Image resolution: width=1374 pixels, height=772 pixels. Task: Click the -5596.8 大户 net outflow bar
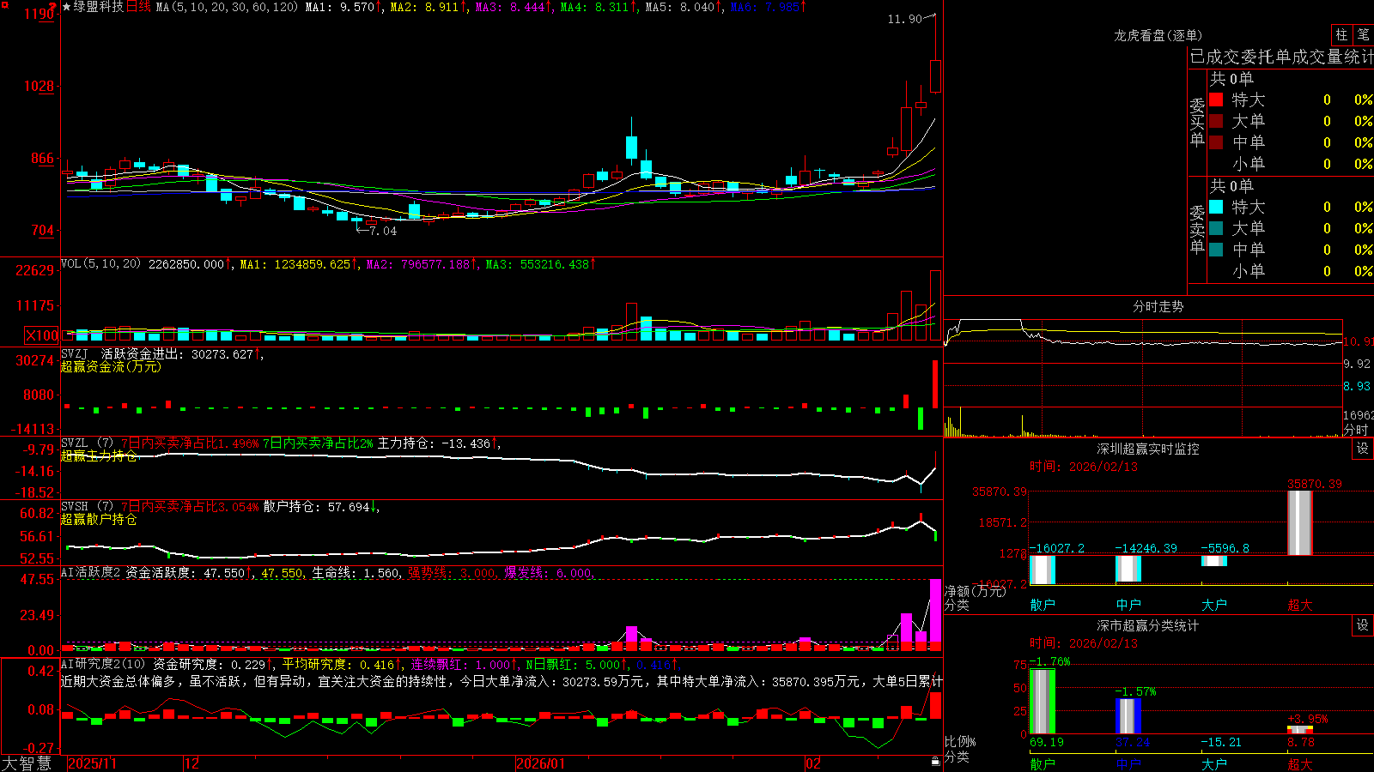point(1214,561)
